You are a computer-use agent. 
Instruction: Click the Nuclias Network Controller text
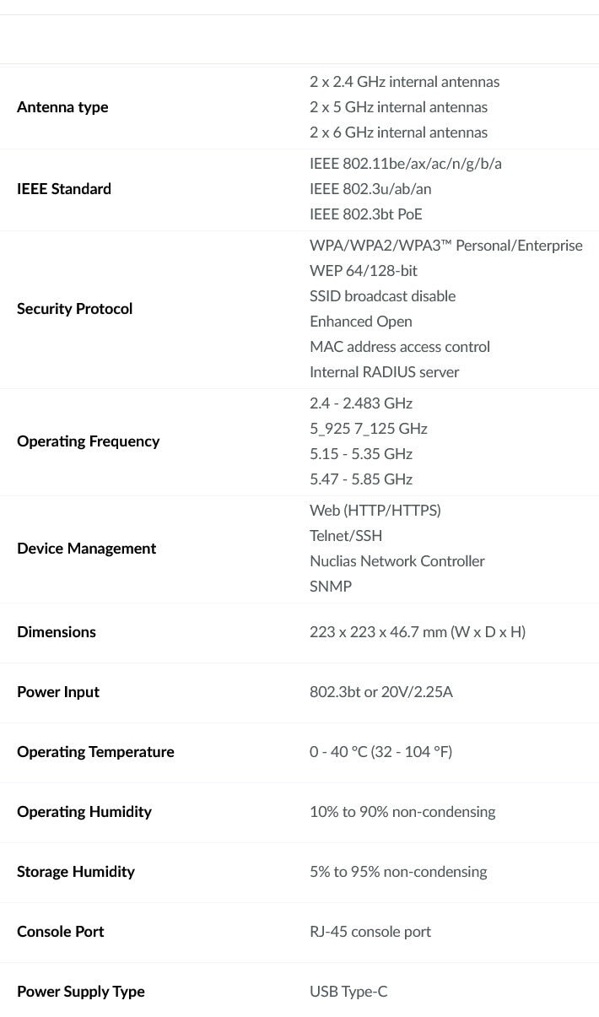397,561
